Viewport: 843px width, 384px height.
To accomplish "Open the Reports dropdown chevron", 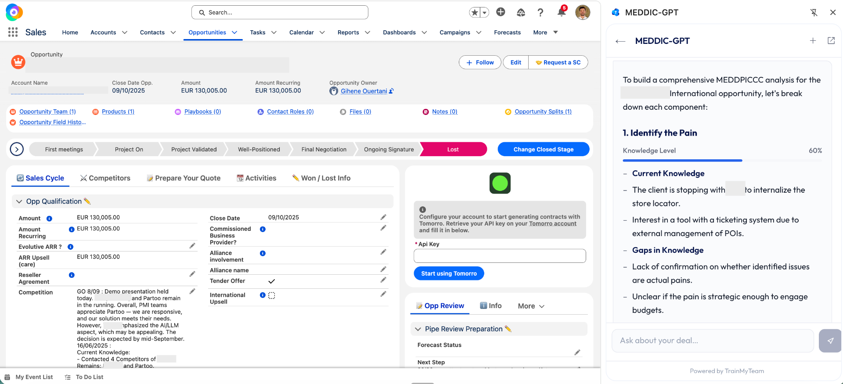I will click(x=367, y=32).
